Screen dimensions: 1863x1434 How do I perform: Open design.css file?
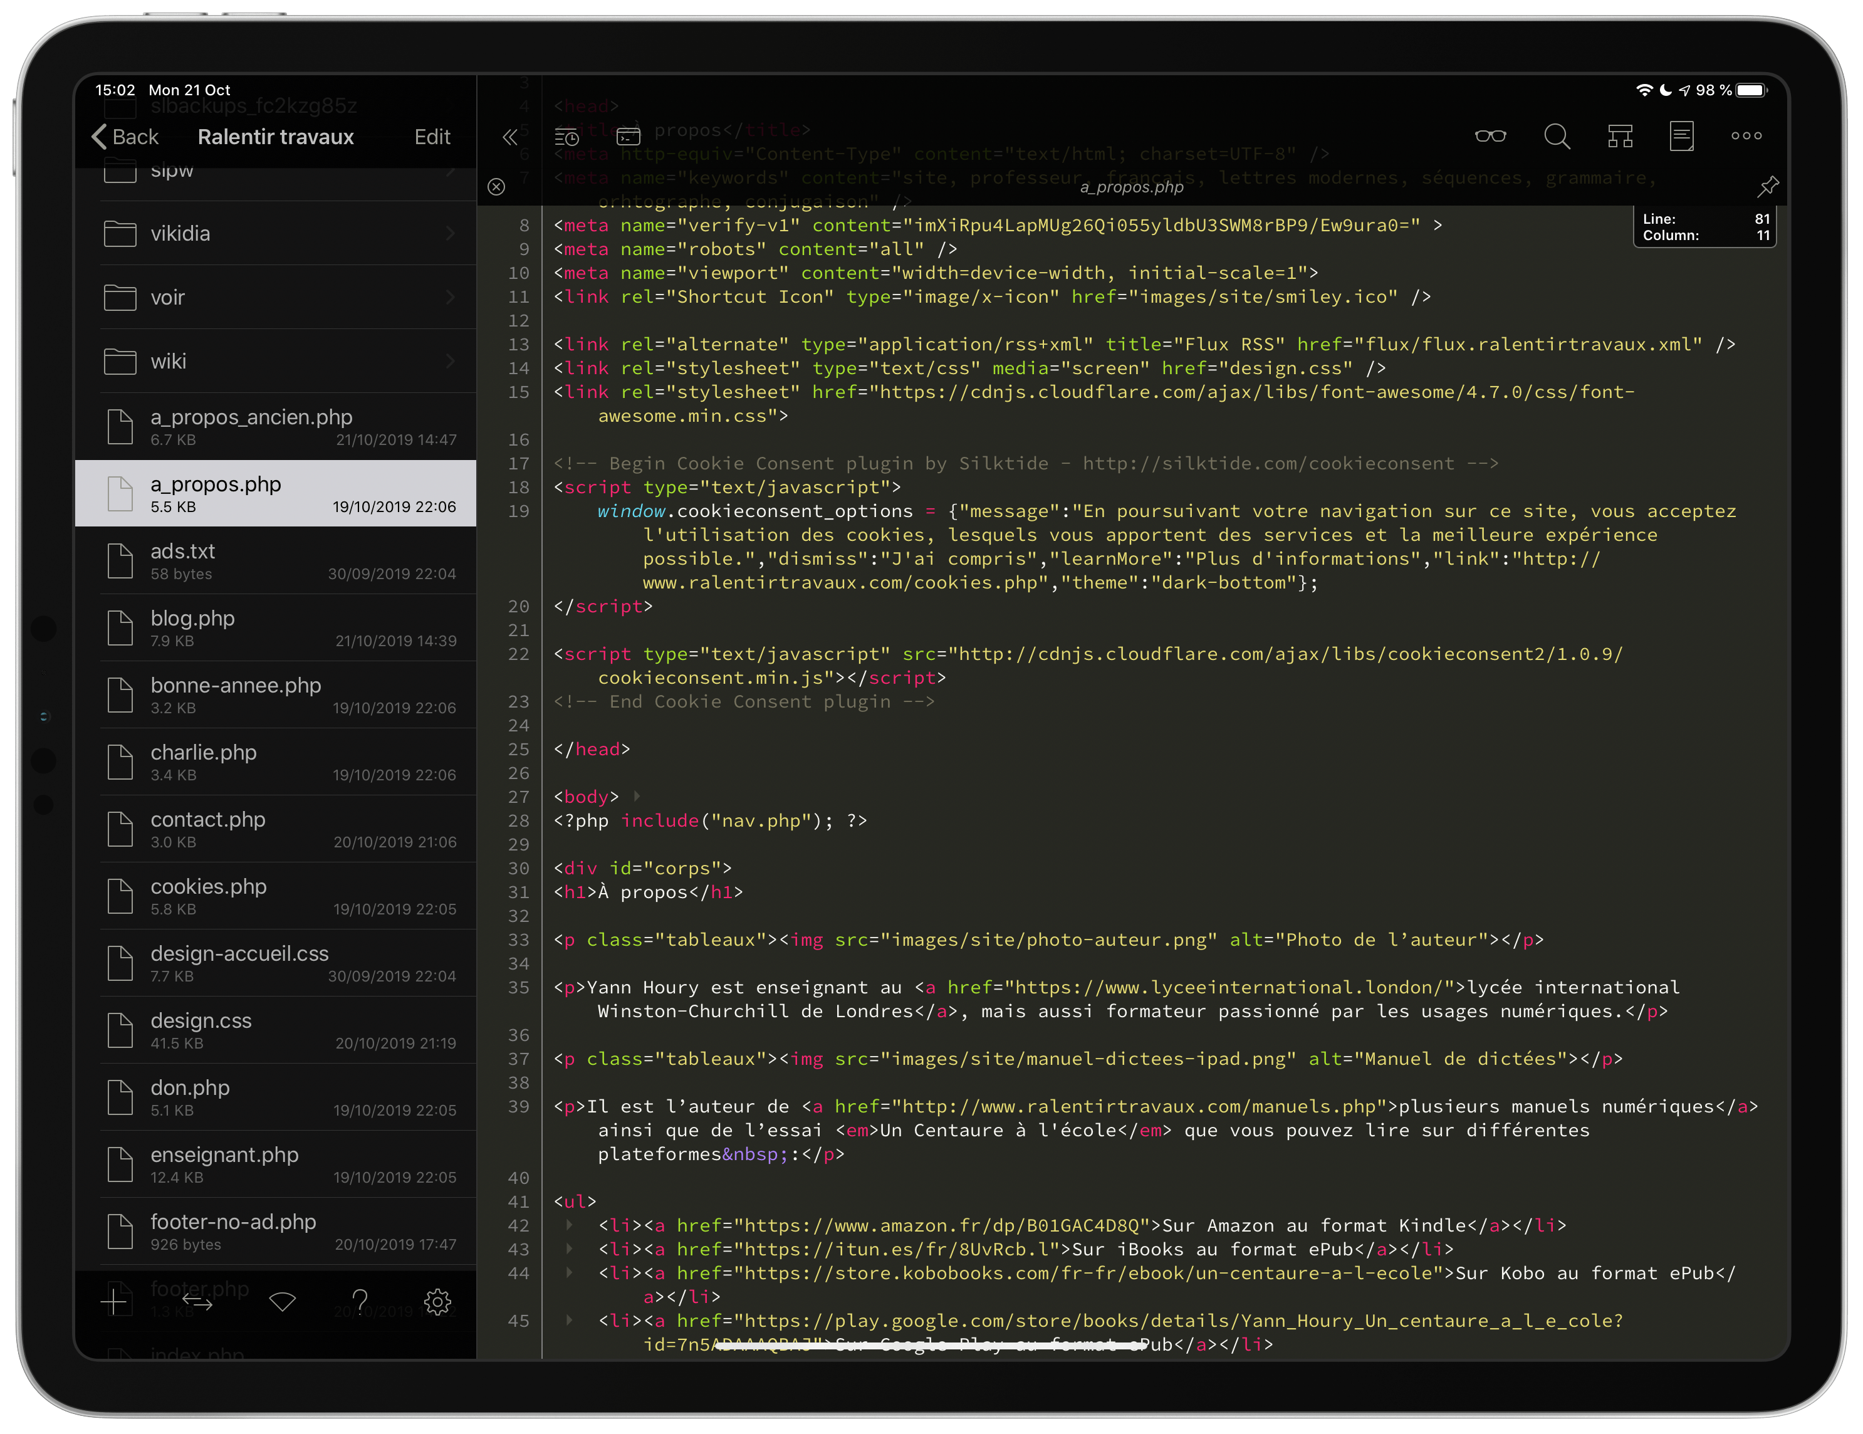click(x=276, y=1030)
